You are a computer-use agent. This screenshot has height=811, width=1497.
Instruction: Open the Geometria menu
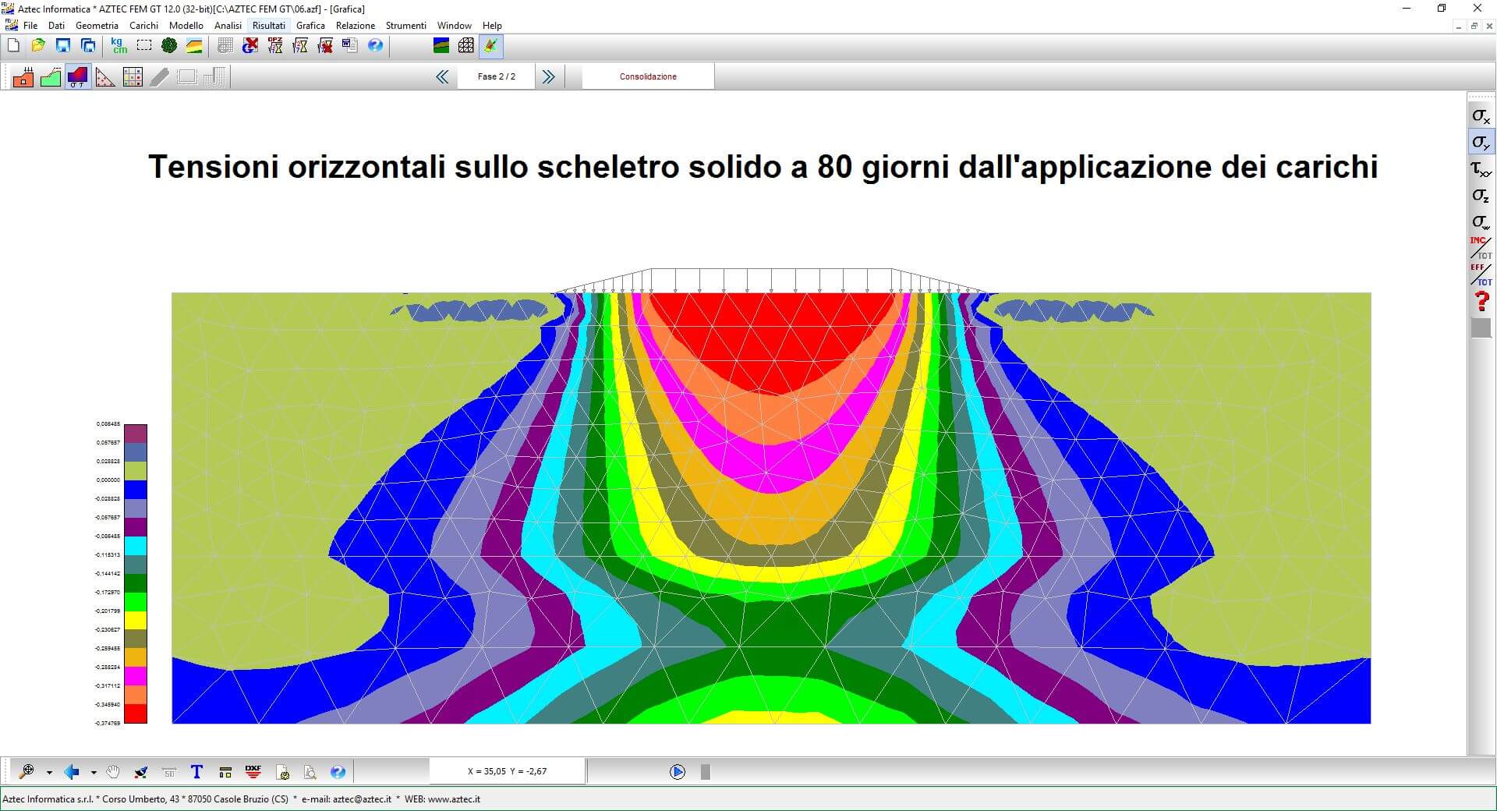coord(97,26)
